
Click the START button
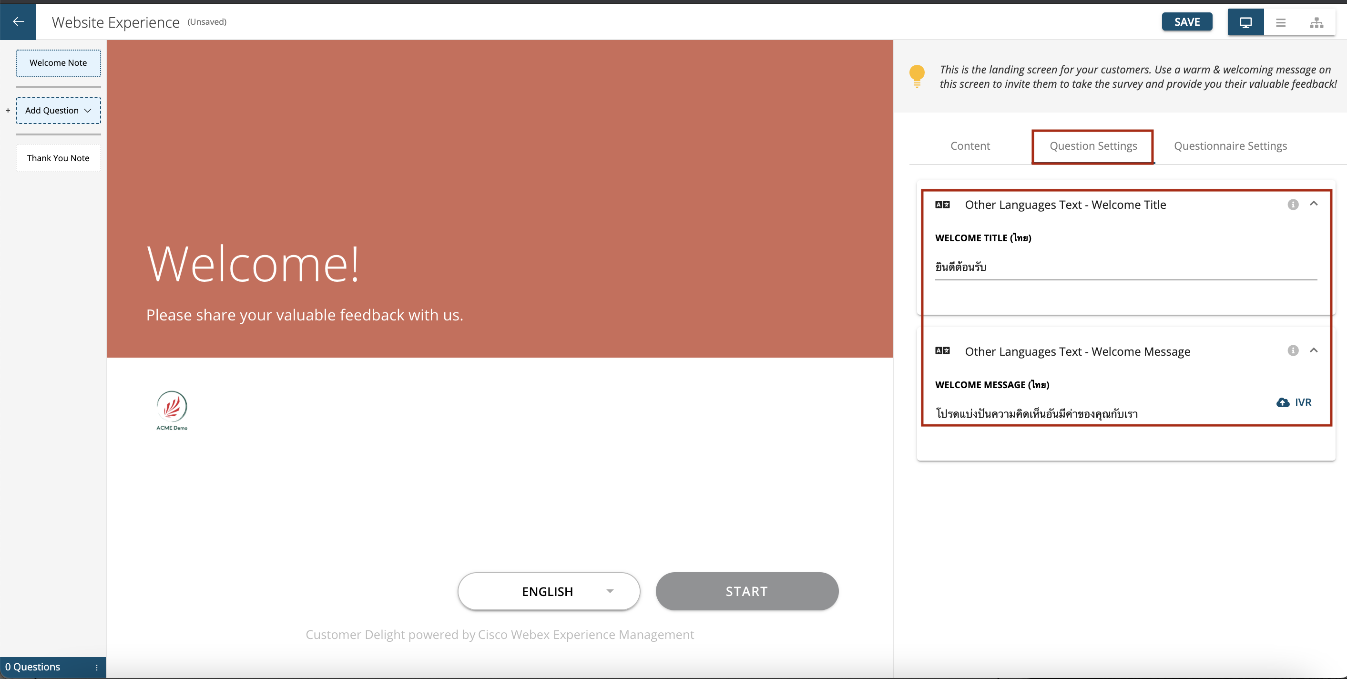click(747, 592)
